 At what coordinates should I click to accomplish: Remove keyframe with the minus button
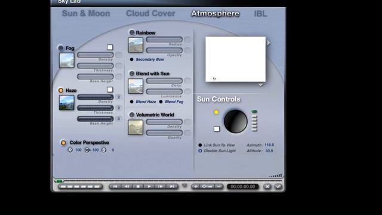[x=219, y=186]
